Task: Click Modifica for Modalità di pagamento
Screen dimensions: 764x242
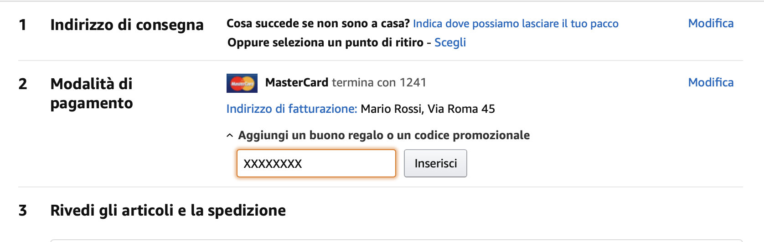Action: pos(710,82)
